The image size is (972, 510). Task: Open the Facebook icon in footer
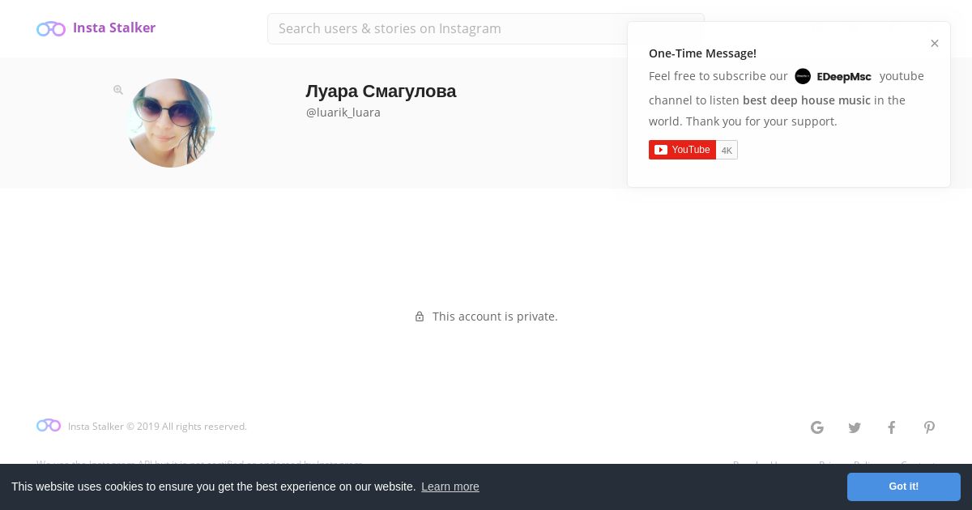[892, 427]
